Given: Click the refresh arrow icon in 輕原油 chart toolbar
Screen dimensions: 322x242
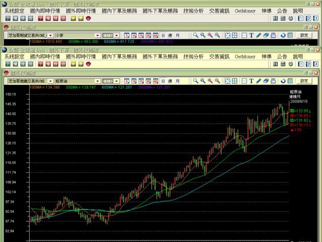Looking at the screenshot, I should click(283, 81).
